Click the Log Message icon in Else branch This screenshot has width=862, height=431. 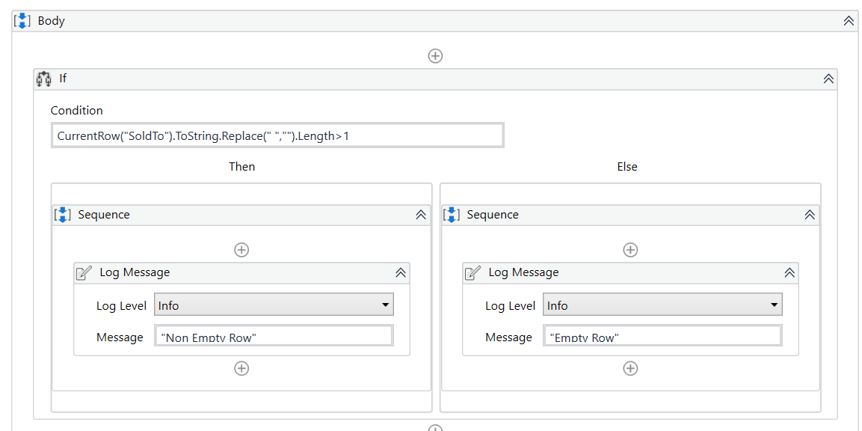[x=473, y=273]
